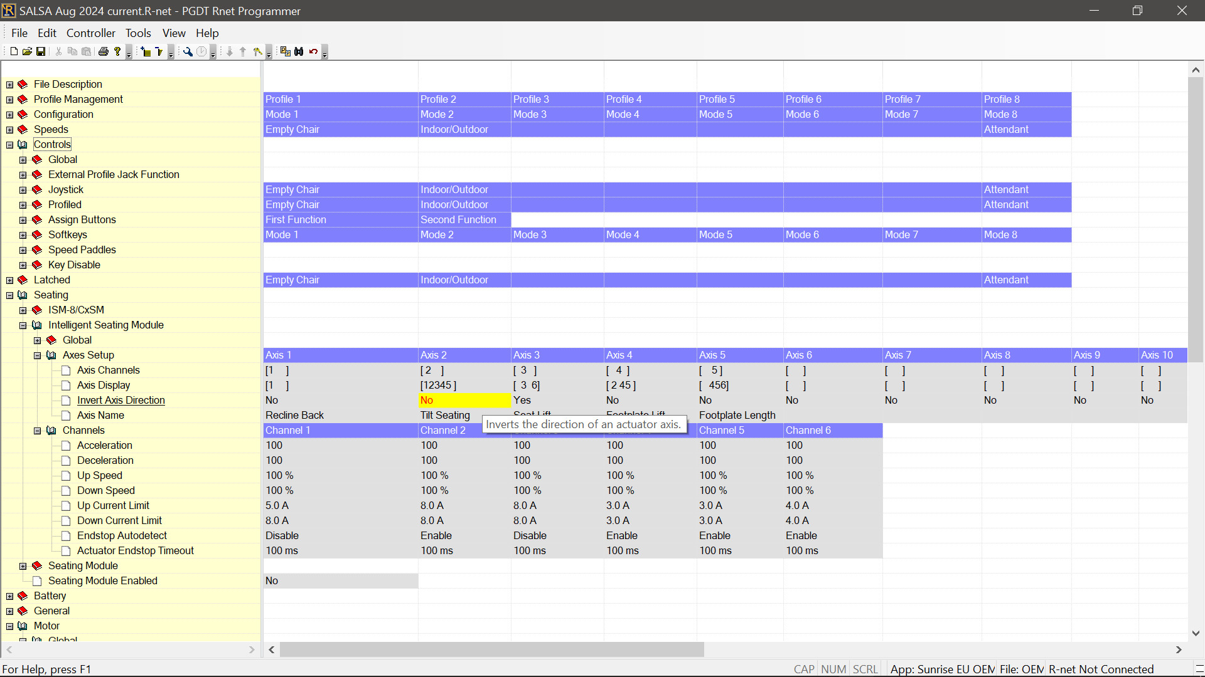Image resolution: width=1205 pixels, height=677 pixels.
Task: Click the yellow Help question mark icon
Action: coord(117,51)
